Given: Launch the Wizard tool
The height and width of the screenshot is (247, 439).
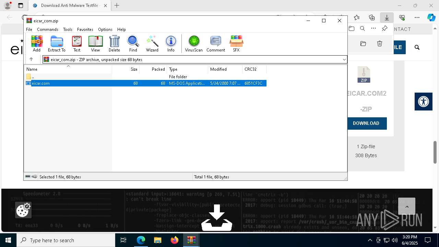Looking at the screenshot, I should [x=152, y=44].
